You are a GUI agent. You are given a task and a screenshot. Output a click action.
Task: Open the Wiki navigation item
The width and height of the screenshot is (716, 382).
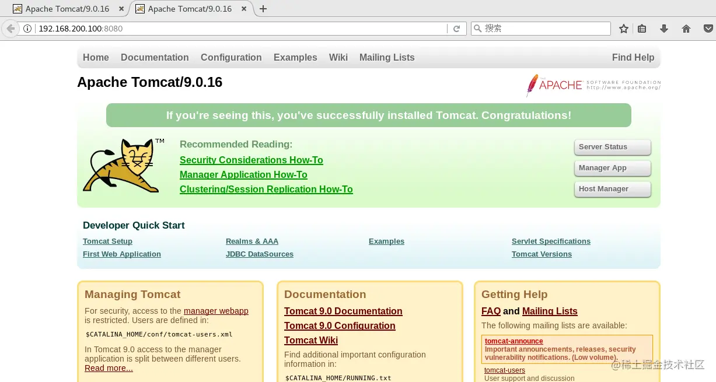[x=338, y=57]
